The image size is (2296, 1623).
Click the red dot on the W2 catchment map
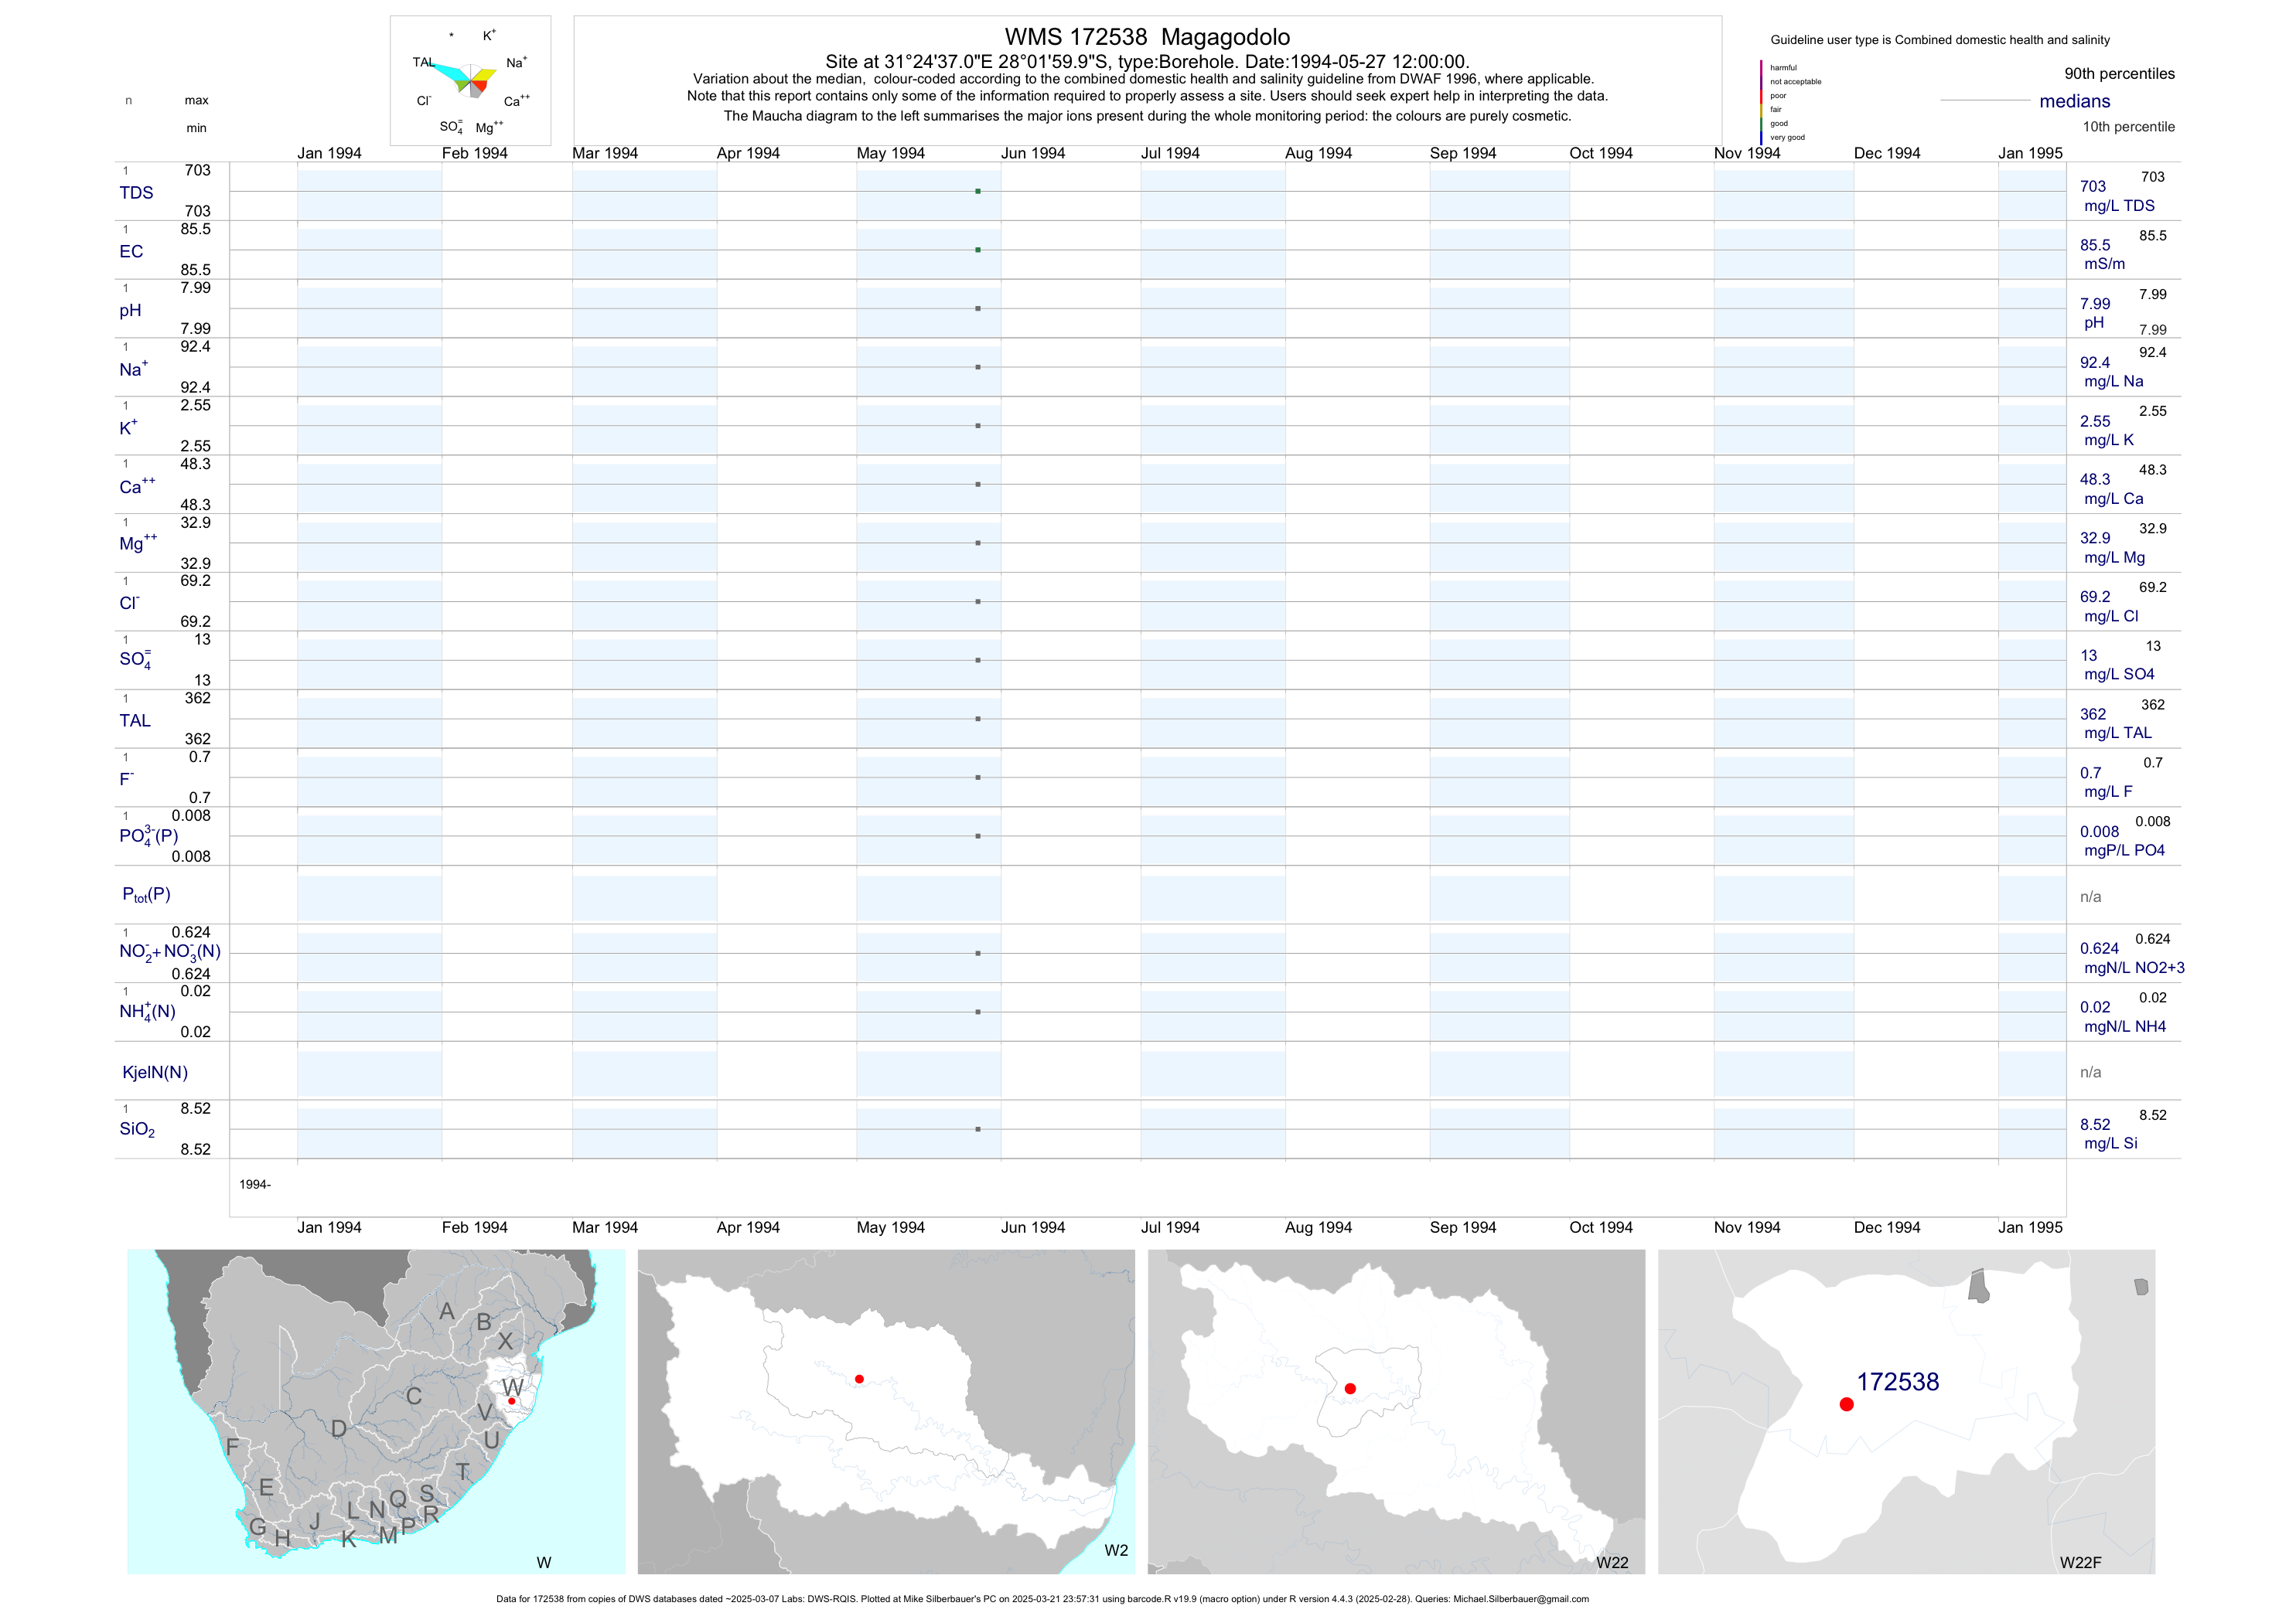coord(859,1379)
